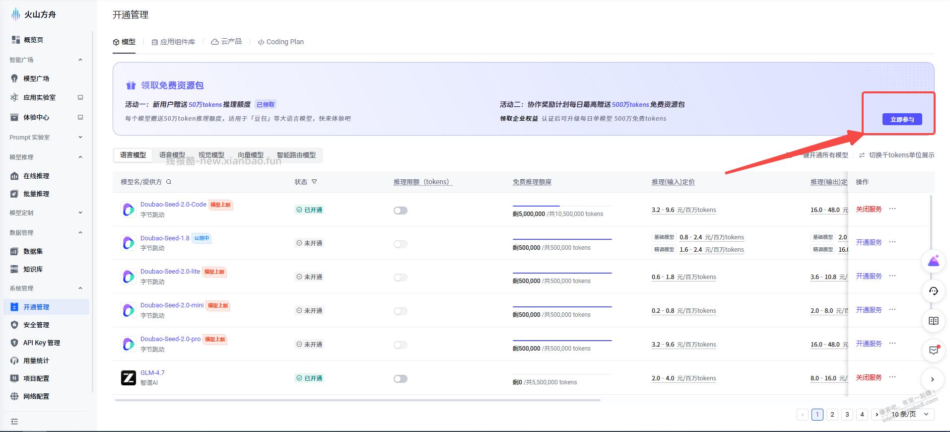Select the 语音模型 category tab
This screenshot has width=950, height=432.
point(172,155)
